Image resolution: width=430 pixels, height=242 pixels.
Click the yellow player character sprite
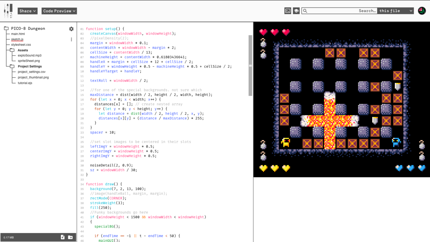click(286, 143)
